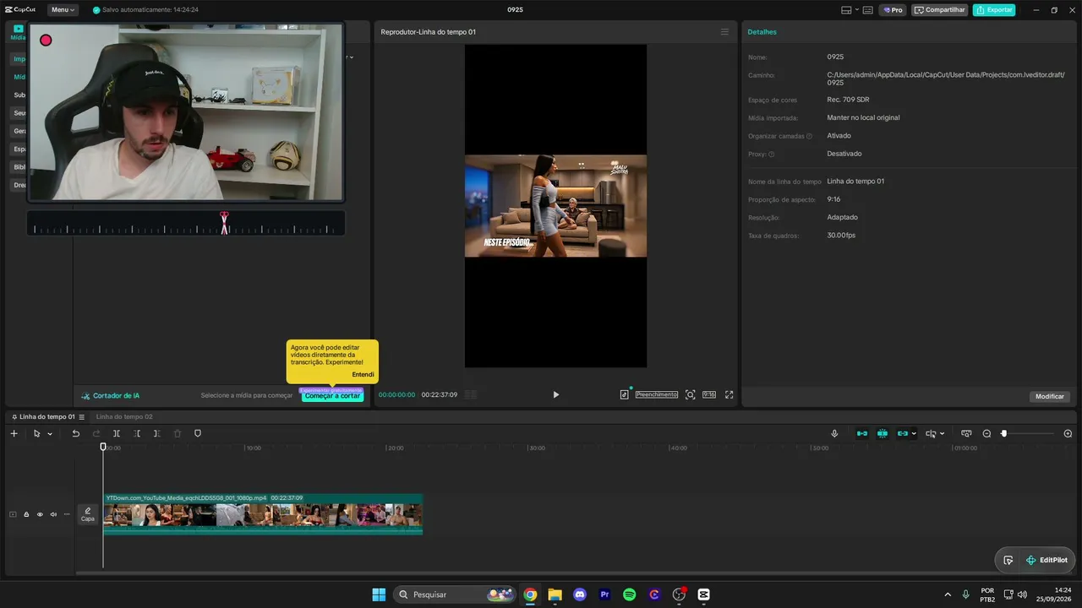Click the microphone voiceover record icon
The image size is (1082, 608).
[x=834, y=433]
